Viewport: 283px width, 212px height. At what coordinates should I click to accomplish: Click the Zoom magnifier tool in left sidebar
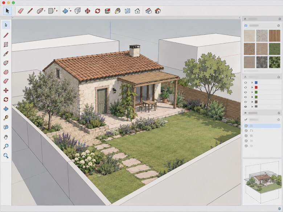click(x=6, y=155)
